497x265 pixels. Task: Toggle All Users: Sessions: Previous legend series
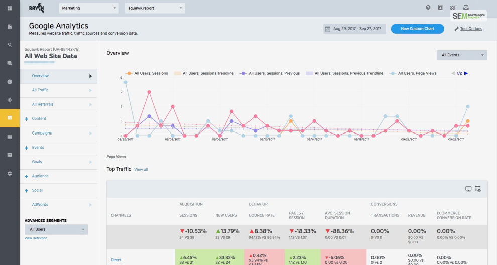(x=270, y=73)
